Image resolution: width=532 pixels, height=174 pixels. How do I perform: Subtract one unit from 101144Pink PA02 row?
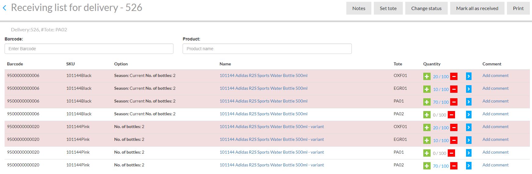(454, 166)
